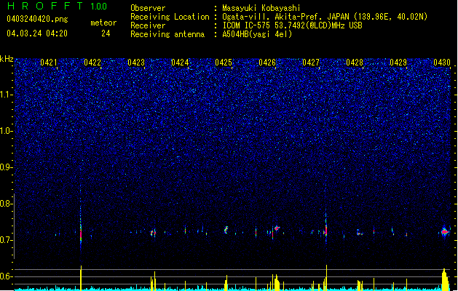Viewport: 458px width, 291px height.
Task: Click the receiver value ICOM IC-575 53.7492 MHz USB
Action: (x=292, y=25)
